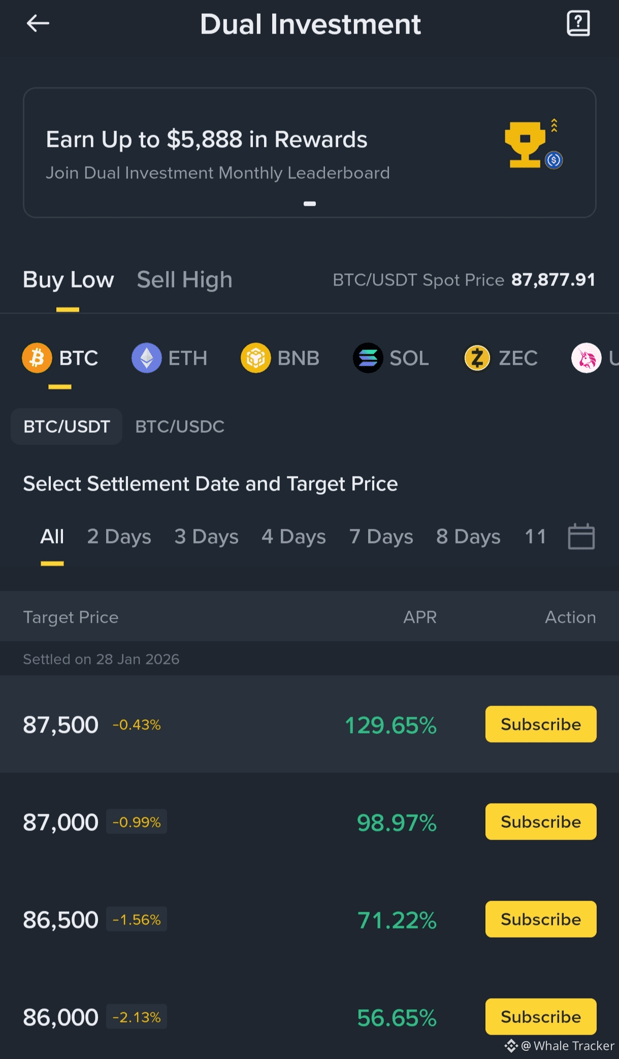Switch to the Sell High tab
Viewport: 619px width, 1059px height.
[x=184, y=280]
